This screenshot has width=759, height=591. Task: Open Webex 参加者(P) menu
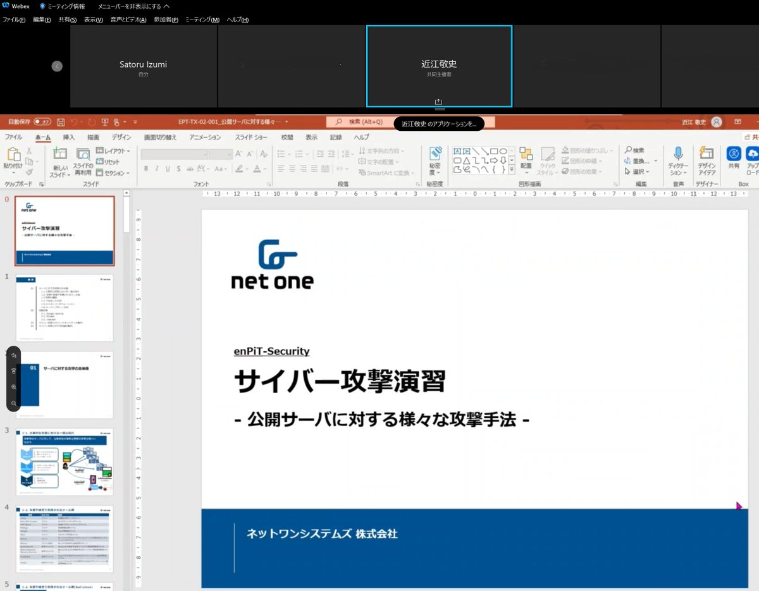click(x=166, y=20)
